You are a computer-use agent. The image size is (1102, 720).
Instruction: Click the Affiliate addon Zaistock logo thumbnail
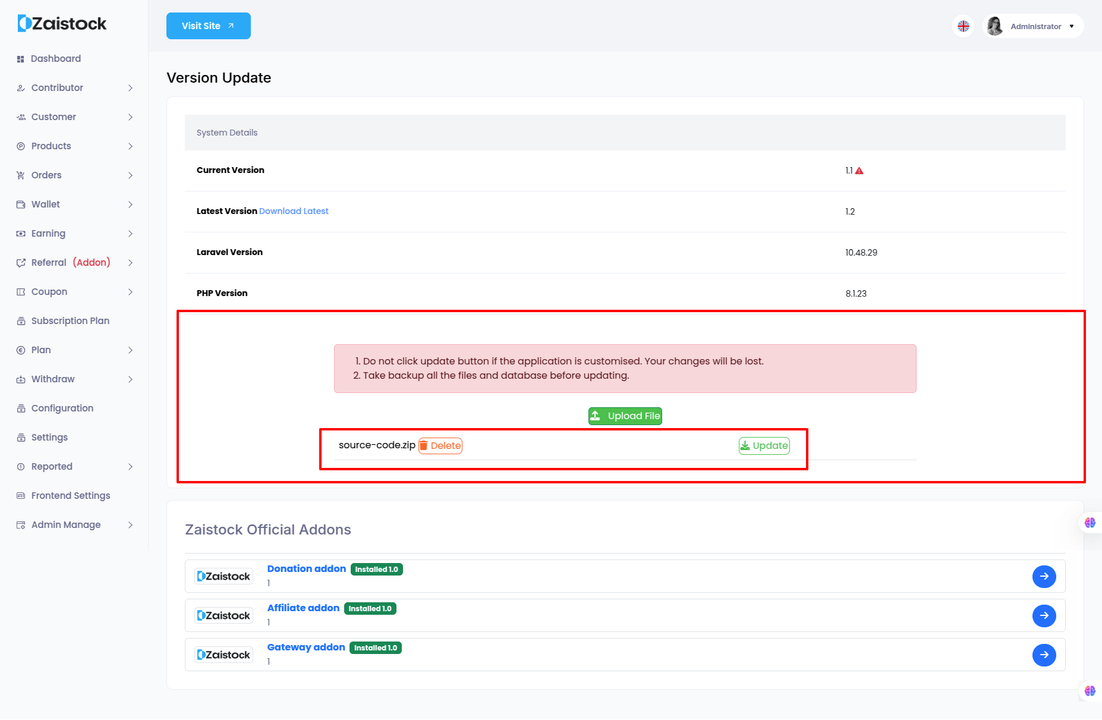[x=224, y=615]
